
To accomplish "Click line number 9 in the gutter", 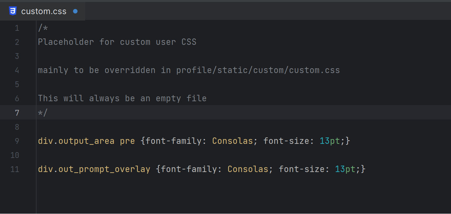I will coord(17,141).
